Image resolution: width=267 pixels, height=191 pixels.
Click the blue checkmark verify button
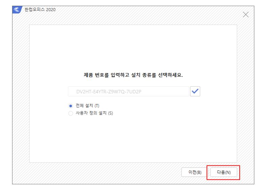(195, 91)
